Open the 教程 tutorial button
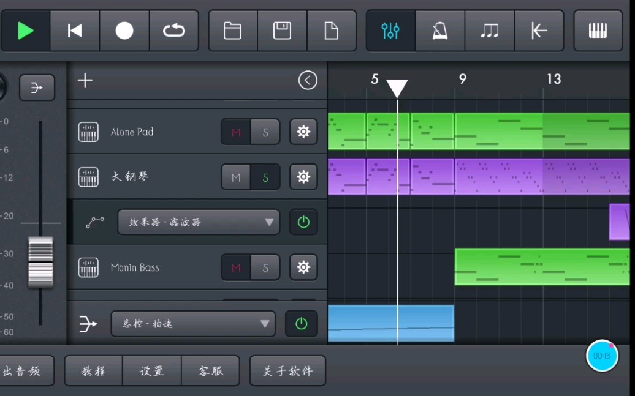The height and width of the screenshot is (396, 635). click(x=94, y=371)
